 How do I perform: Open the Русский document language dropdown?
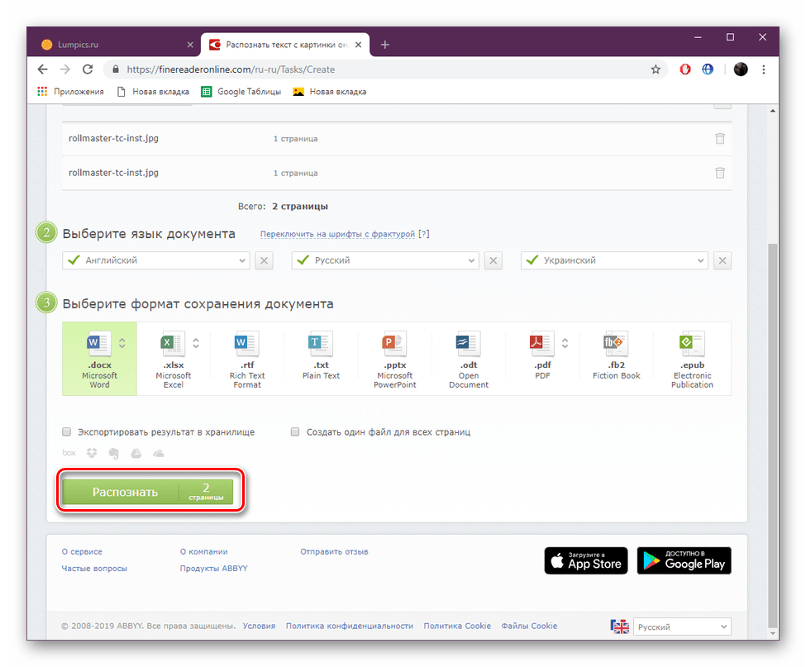(385, 260)
